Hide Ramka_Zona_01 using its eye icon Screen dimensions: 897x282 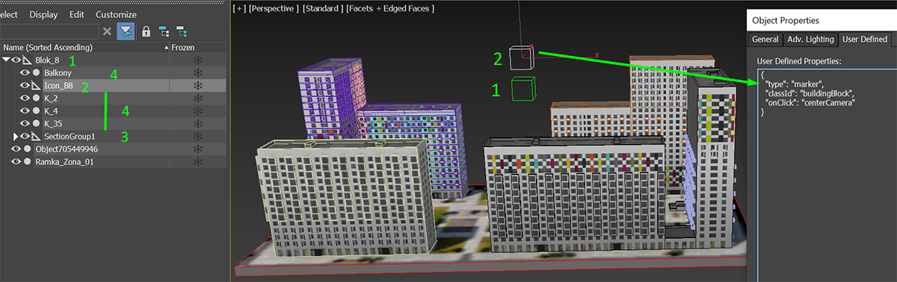[x=16, y=162]
